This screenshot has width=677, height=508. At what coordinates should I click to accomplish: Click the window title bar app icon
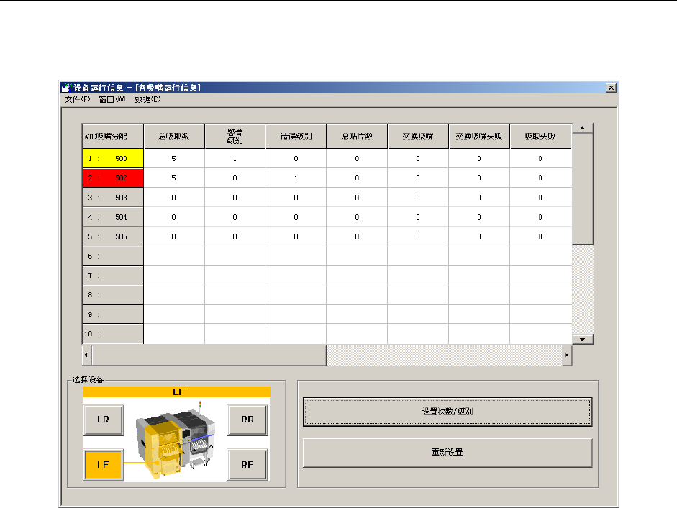coord(66,88)
